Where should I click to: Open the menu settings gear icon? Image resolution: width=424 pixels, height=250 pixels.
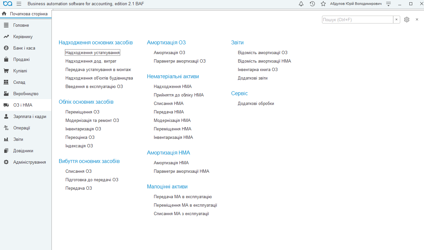[407, 20]
